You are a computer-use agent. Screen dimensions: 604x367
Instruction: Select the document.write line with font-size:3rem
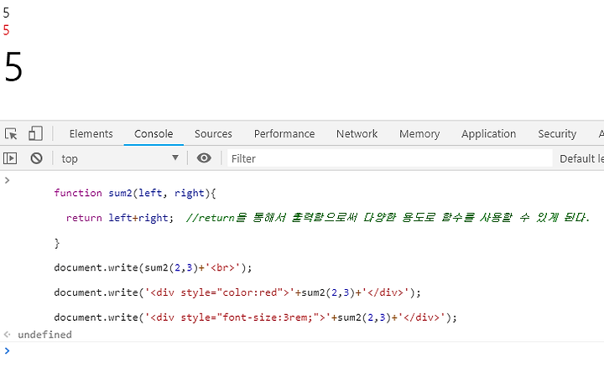click(x=255, y=318)
